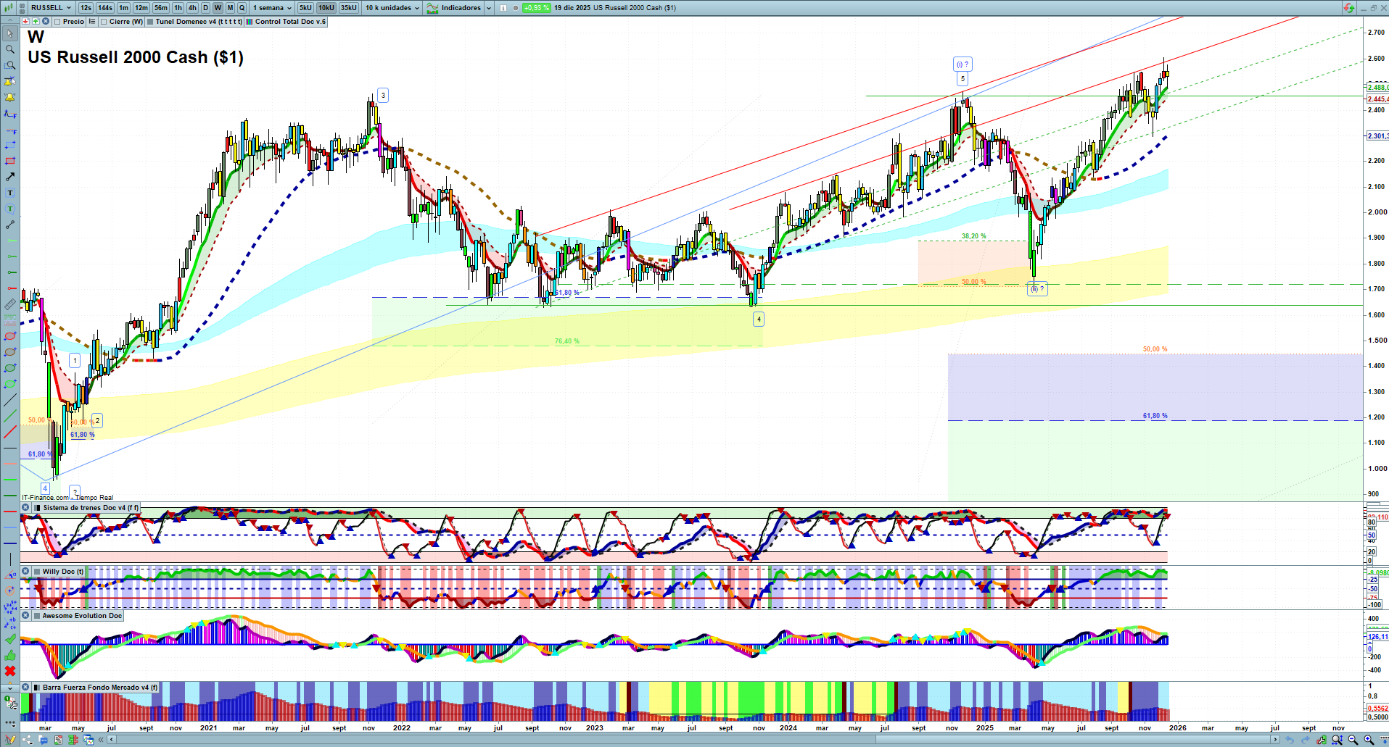Viewport: 1389px width, 747px height.
Task: Select the dark blue horizontal line style
Action: [x=10, y=543]
